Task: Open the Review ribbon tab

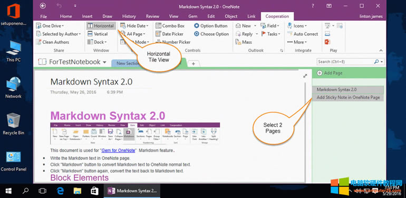Action: pyautogui.click(x=152, y=16)
